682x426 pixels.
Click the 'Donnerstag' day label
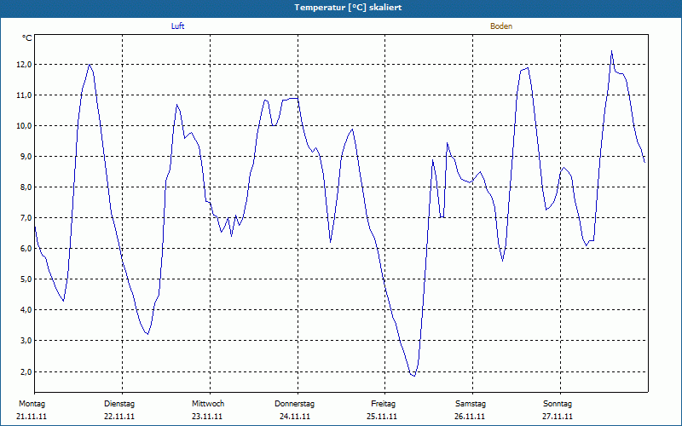click(294, 404)
